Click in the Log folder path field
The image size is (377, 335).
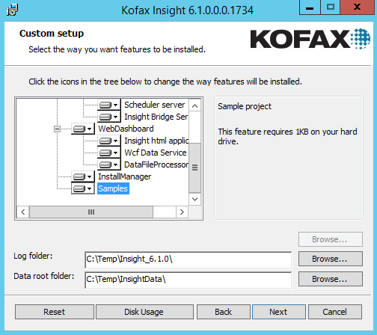(x=188, y=259)
